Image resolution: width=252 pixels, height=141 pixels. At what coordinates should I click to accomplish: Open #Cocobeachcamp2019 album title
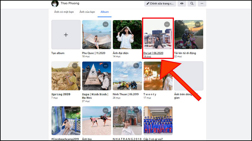[x=65, y=139]
